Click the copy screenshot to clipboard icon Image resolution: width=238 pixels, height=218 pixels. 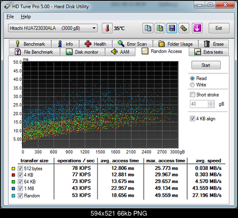160,28
